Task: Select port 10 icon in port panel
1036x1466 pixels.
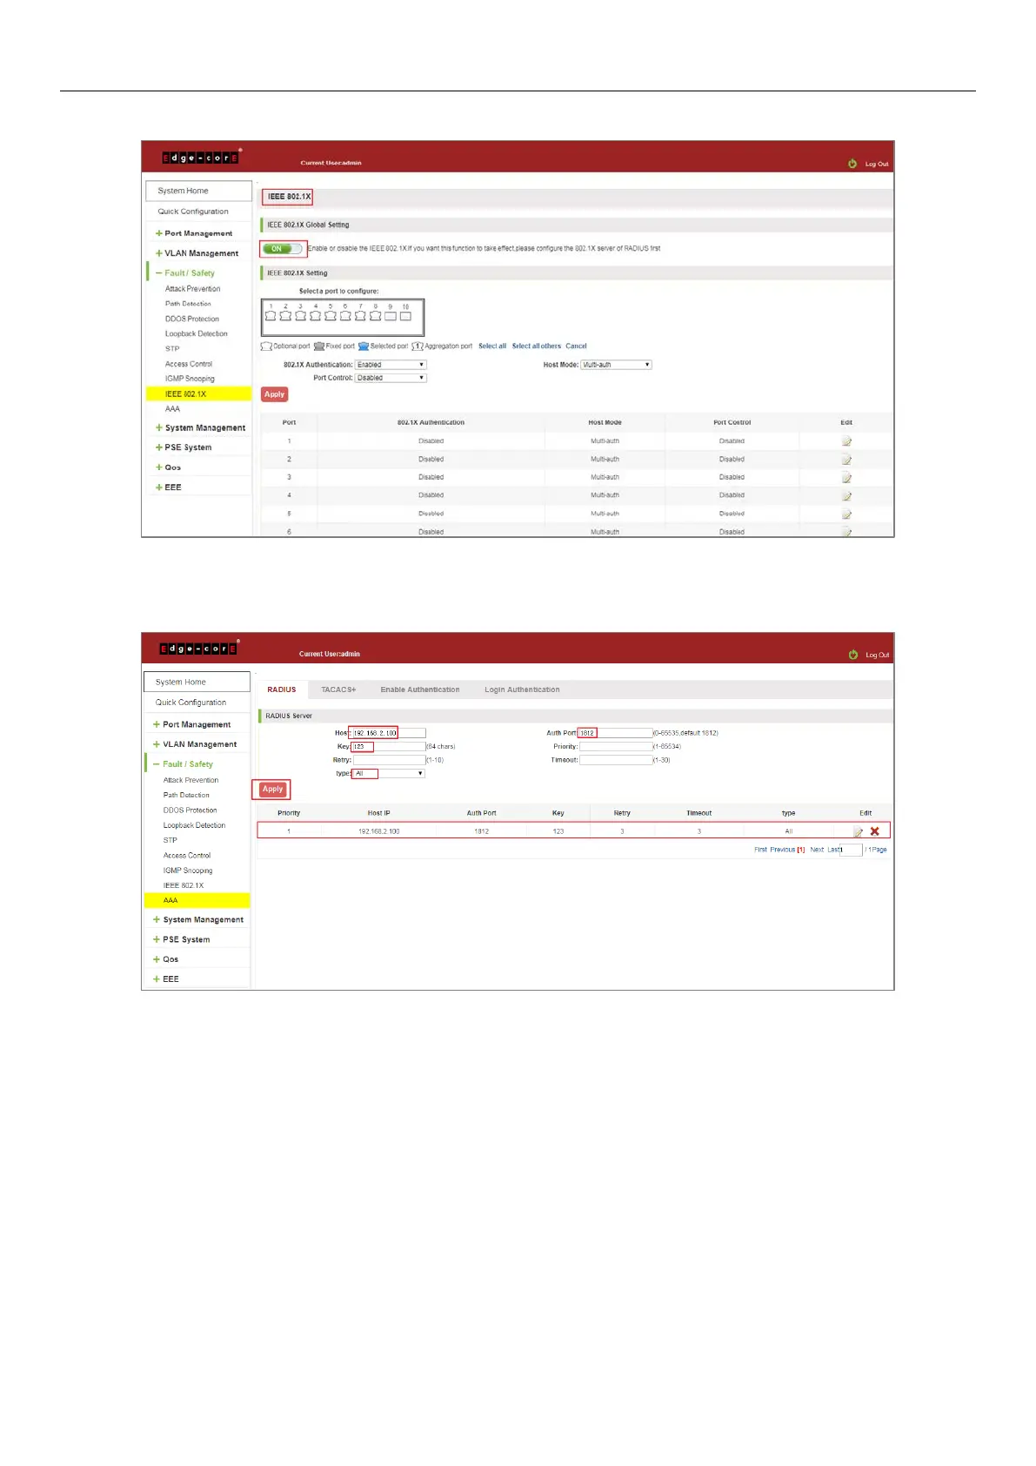Action: [405, 316]
